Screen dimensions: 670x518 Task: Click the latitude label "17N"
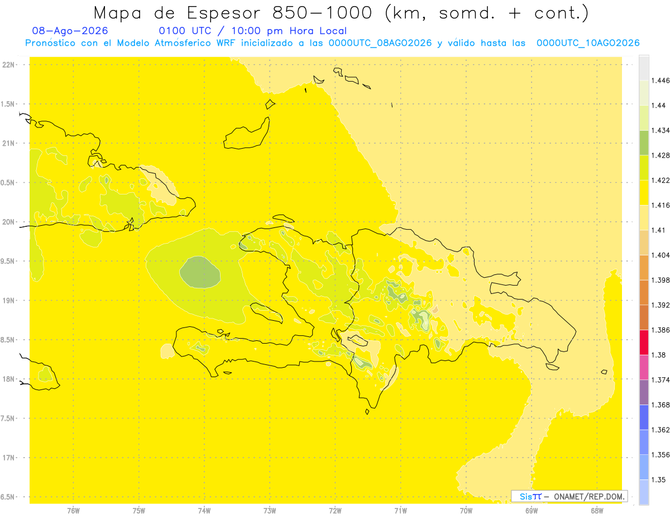point(8,458)
